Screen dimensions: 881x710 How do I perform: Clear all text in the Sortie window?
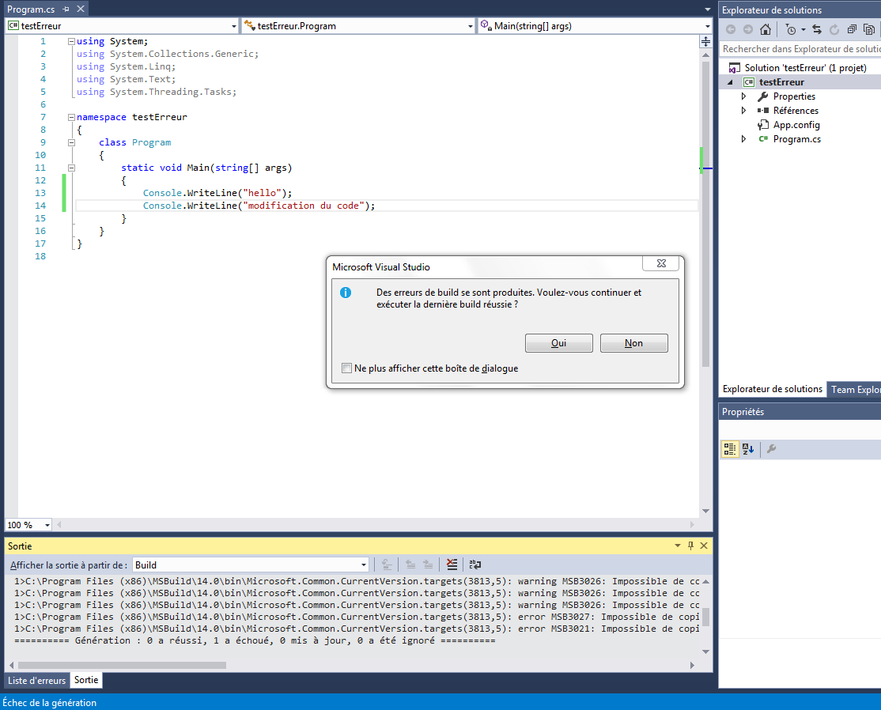tap(452, 565)
